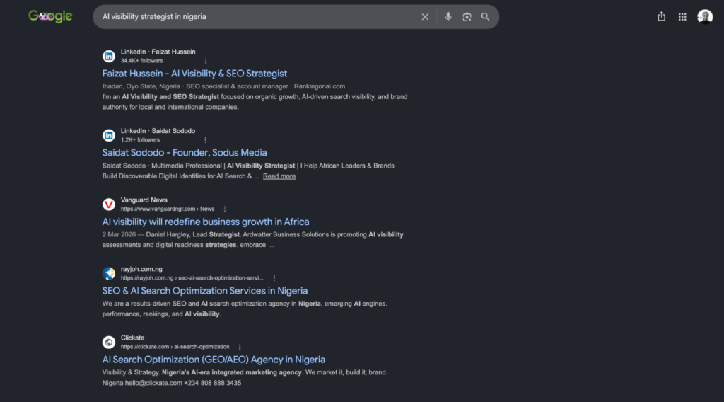The image size is (724, 402).
Task: Click the clickate.com ai-search-optimization URL
Action: (175, 347)
